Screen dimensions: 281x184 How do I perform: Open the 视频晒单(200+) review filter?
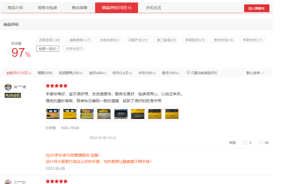coord(71,73)
